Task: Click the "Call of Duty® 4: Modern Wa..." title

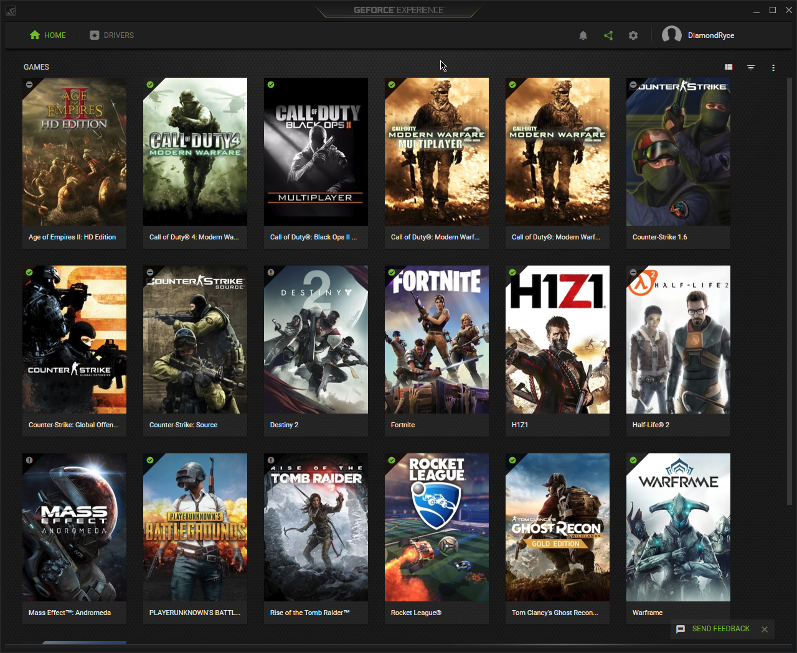Action: point(194,237)
